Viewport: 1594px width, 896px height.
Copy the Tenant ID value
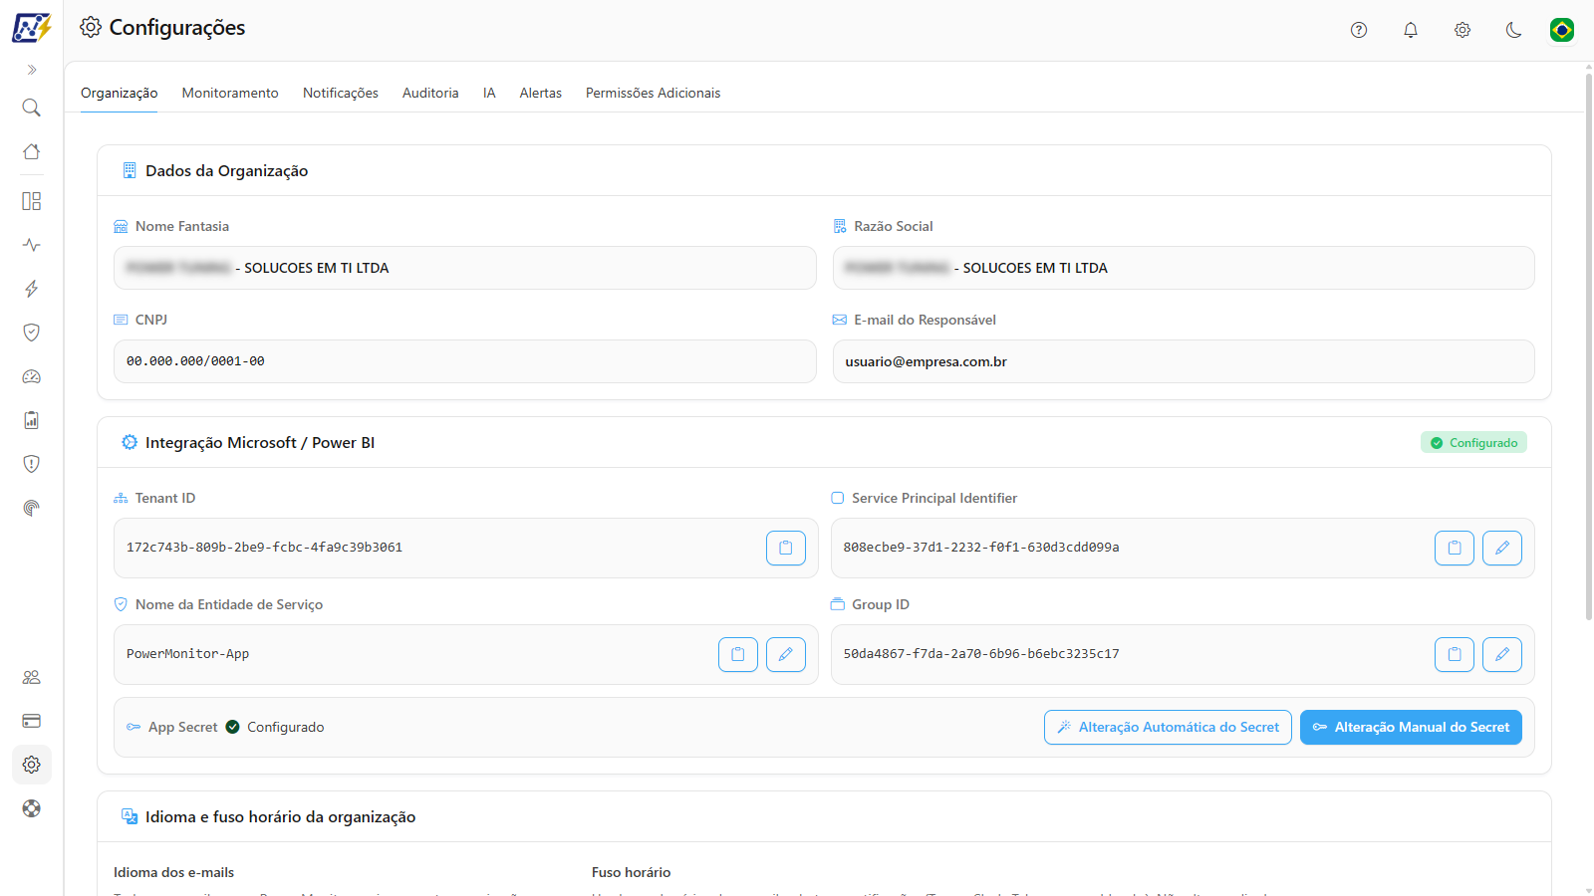786,548
